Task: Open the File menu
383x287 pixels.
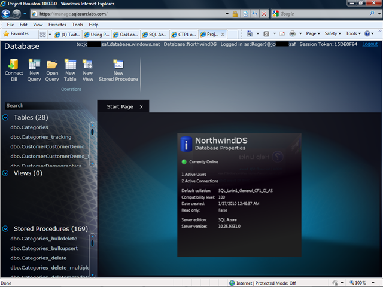Action: pos(10,25)
